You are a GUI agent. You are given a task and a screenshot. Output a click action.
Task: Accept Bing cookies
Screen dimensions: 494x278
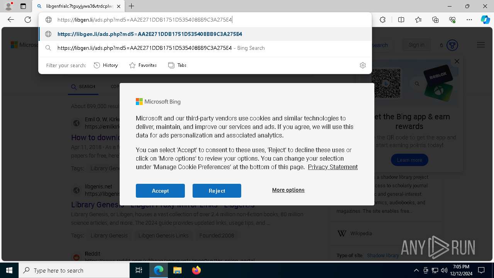tap(160, 191)
